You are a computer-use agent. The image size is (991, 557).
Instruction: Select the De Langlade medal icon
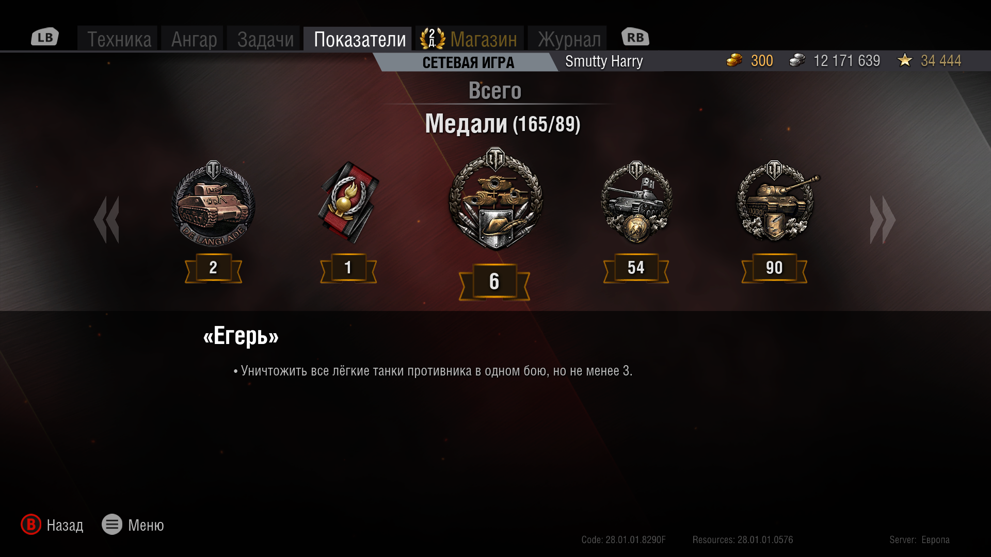pos(213,204)
